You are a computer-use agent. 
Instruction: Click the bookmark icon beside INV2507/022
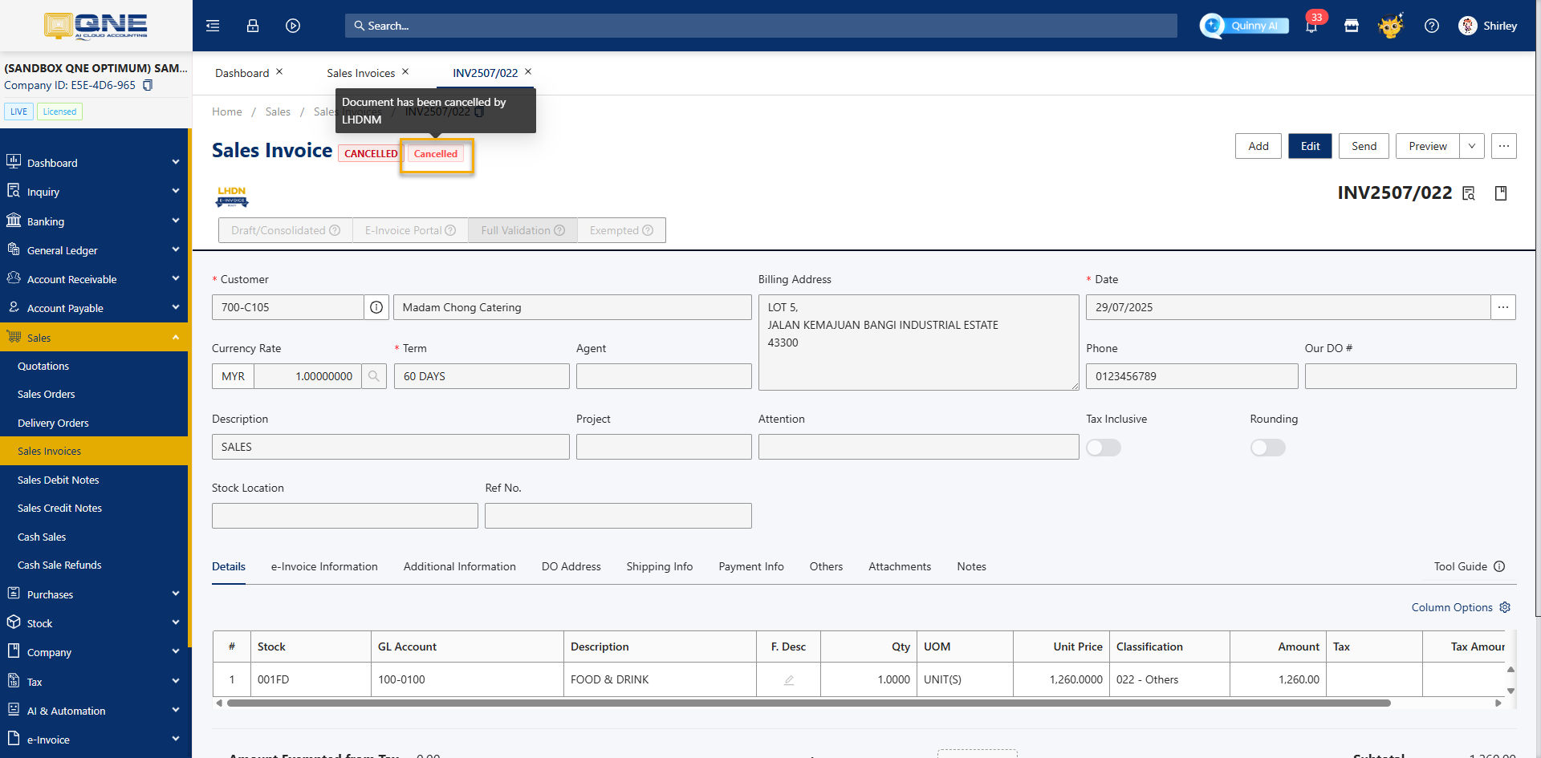pos(1501,193)
